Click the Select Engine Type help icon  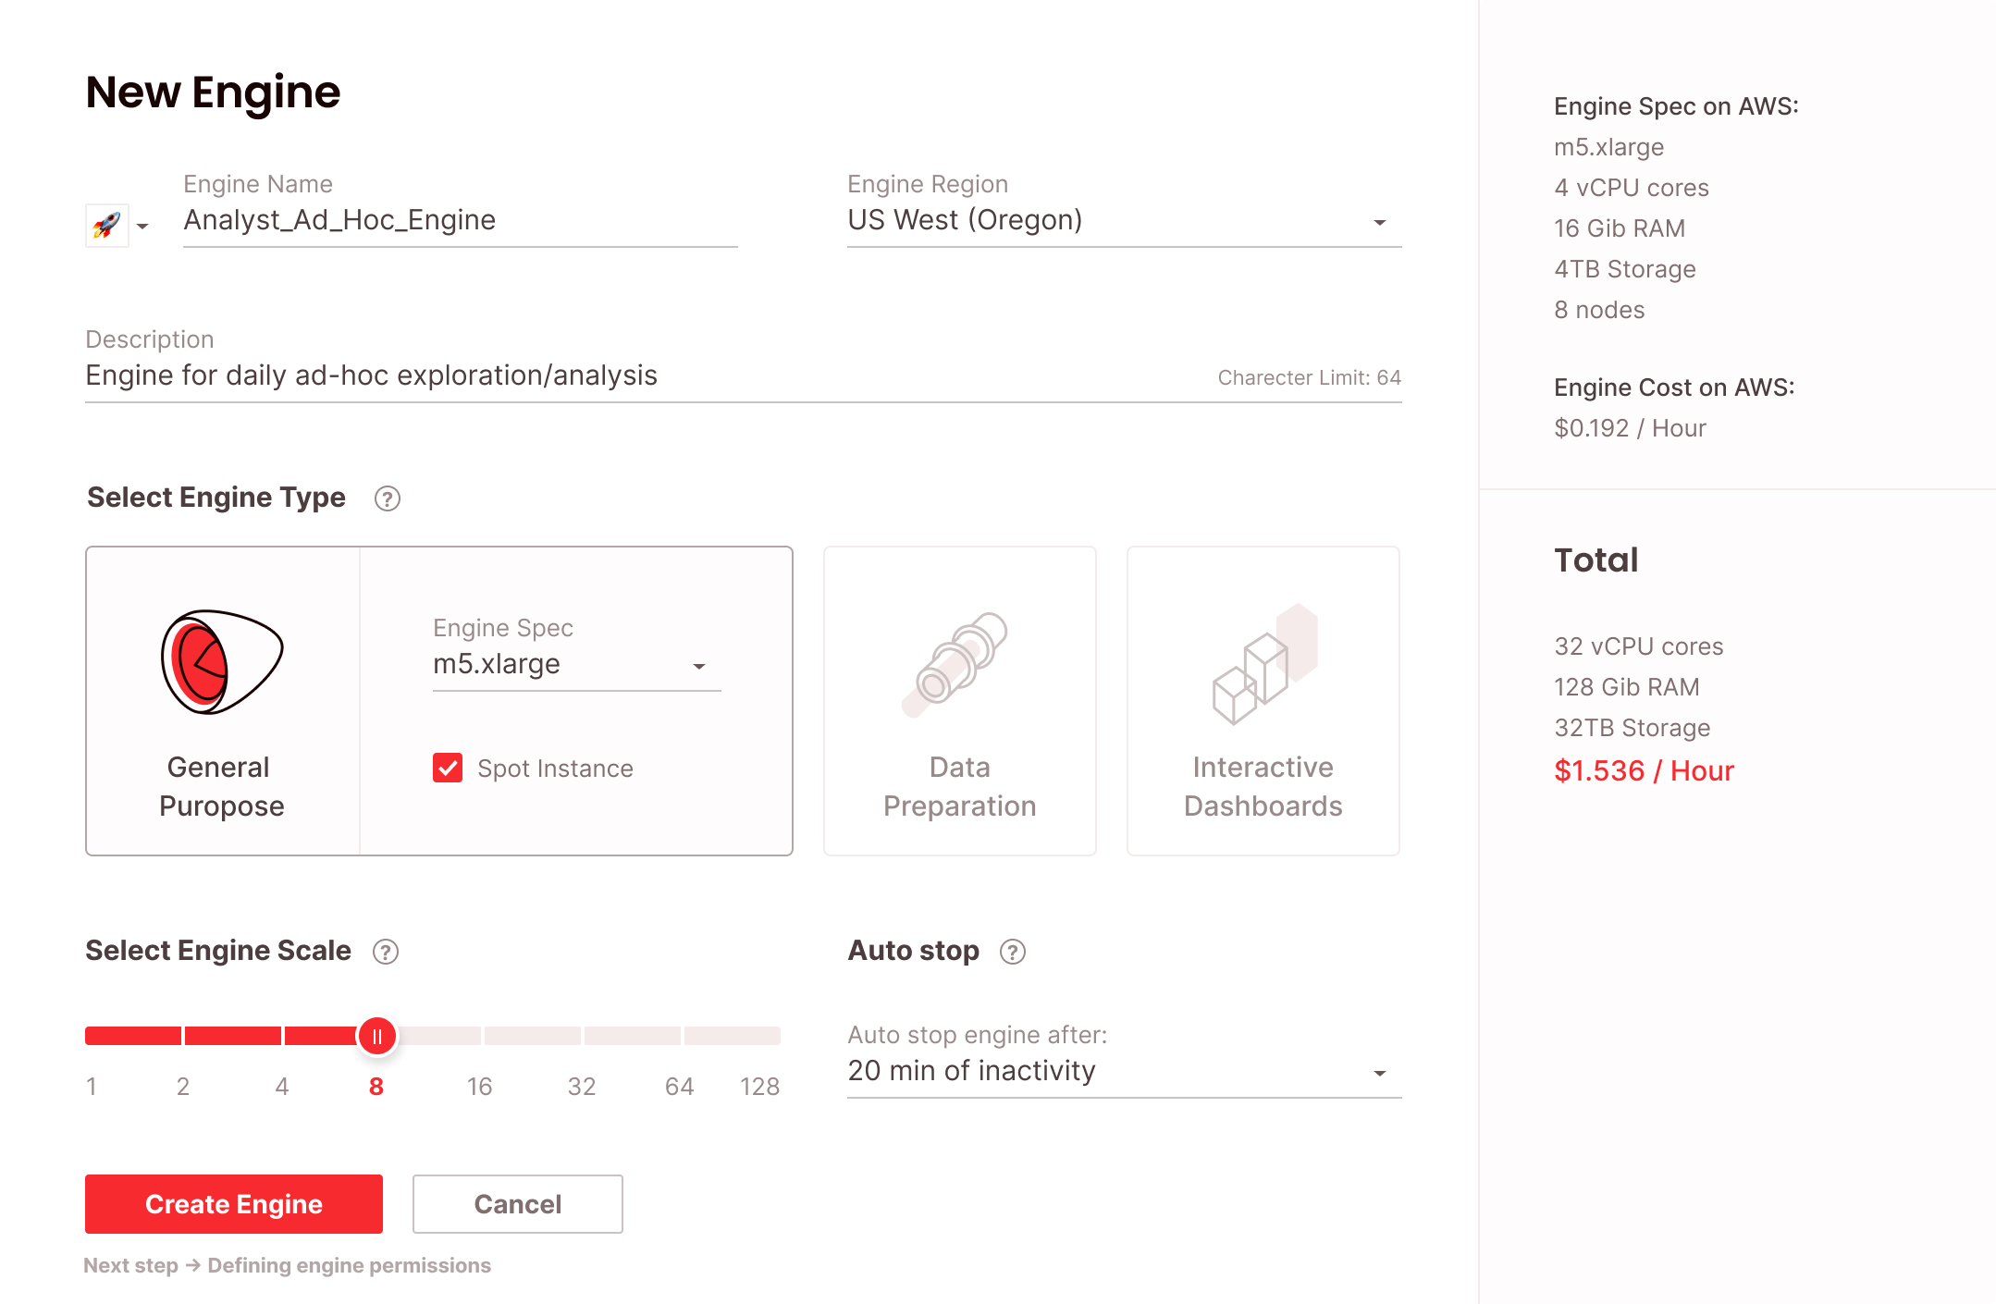point(387,498)
